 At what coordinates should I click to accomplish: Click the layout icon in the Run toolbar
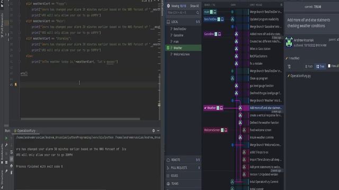coord(6,162)
